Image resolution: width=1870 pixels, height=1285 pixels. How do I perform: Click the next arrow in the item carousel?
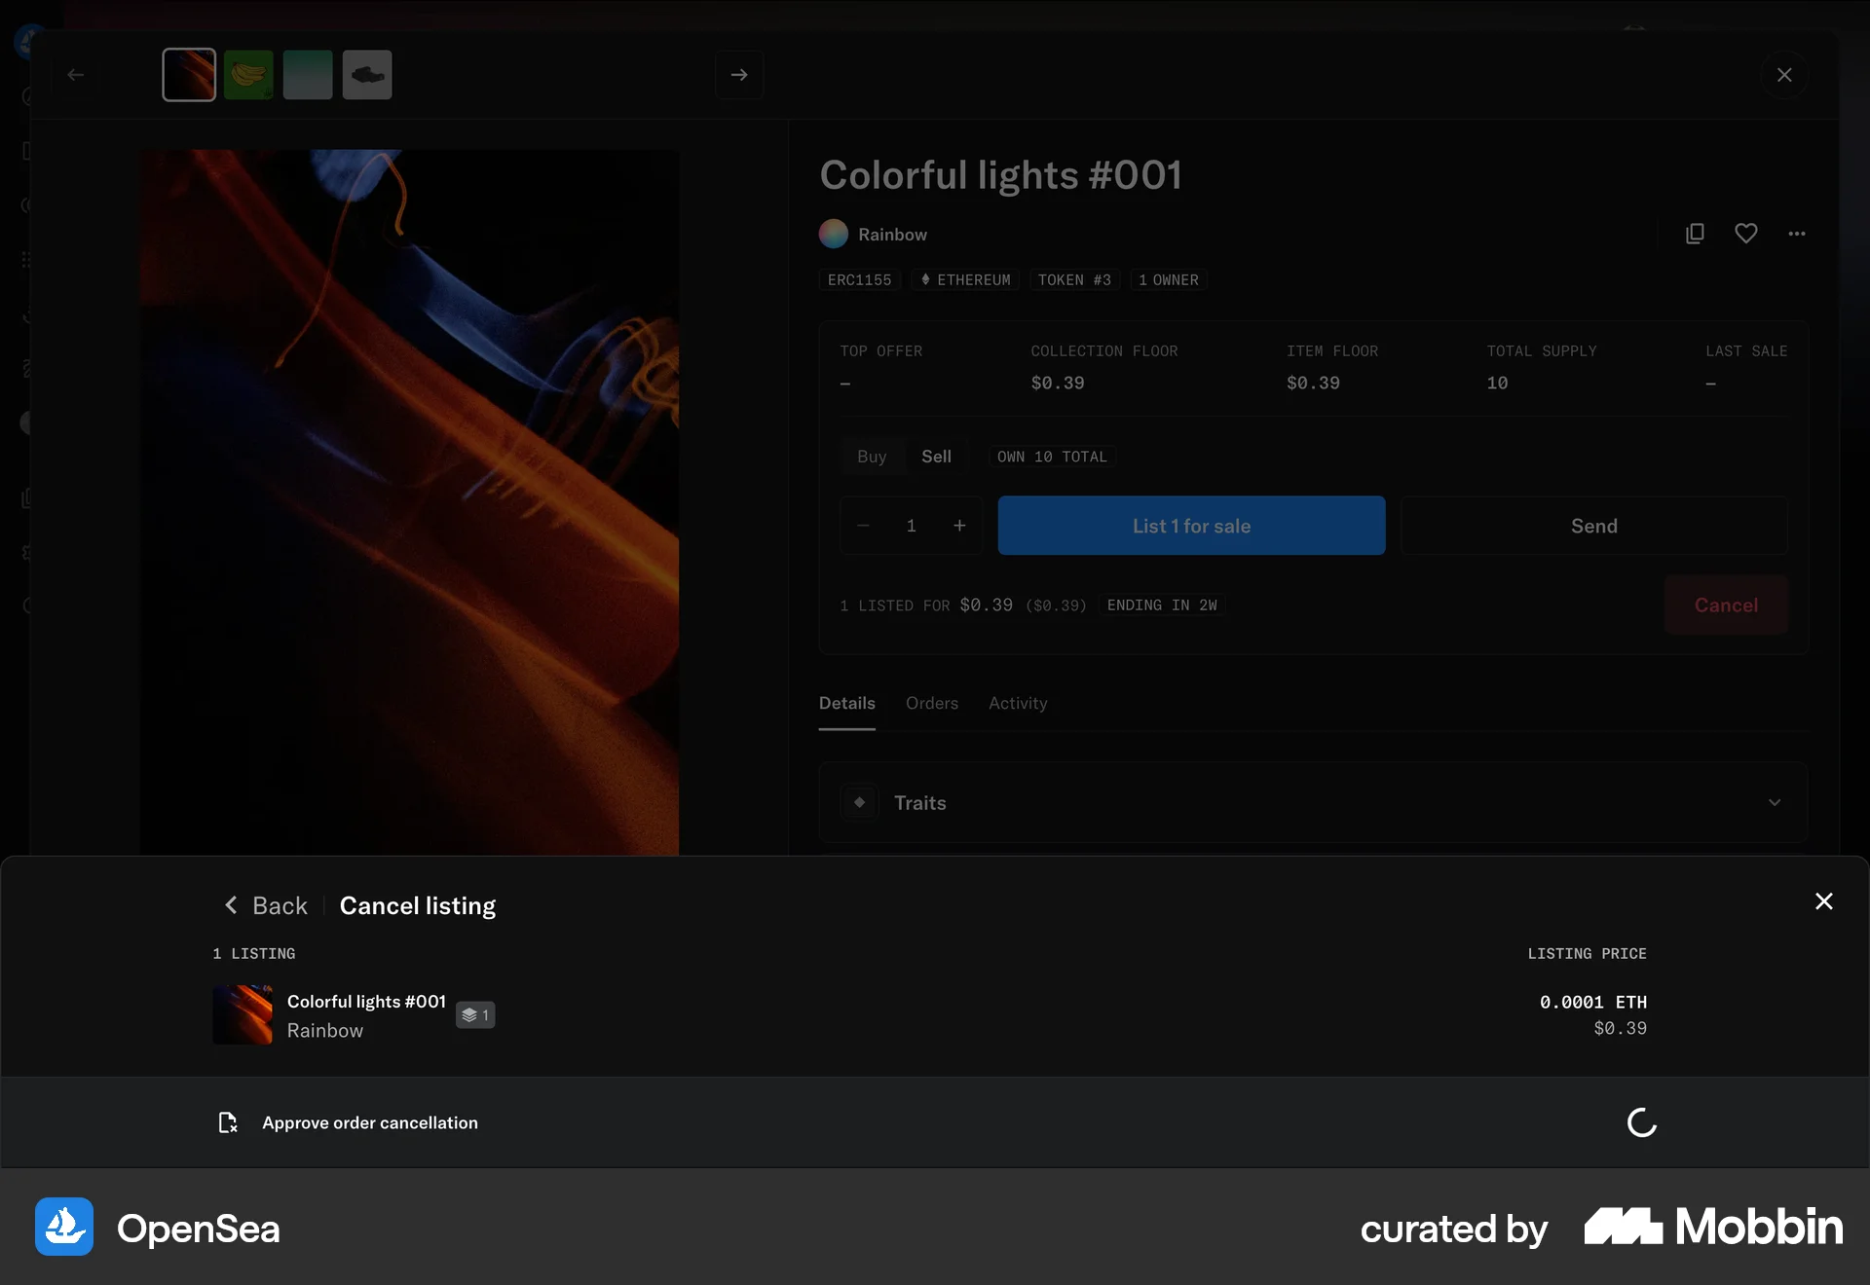click(740, 75)
